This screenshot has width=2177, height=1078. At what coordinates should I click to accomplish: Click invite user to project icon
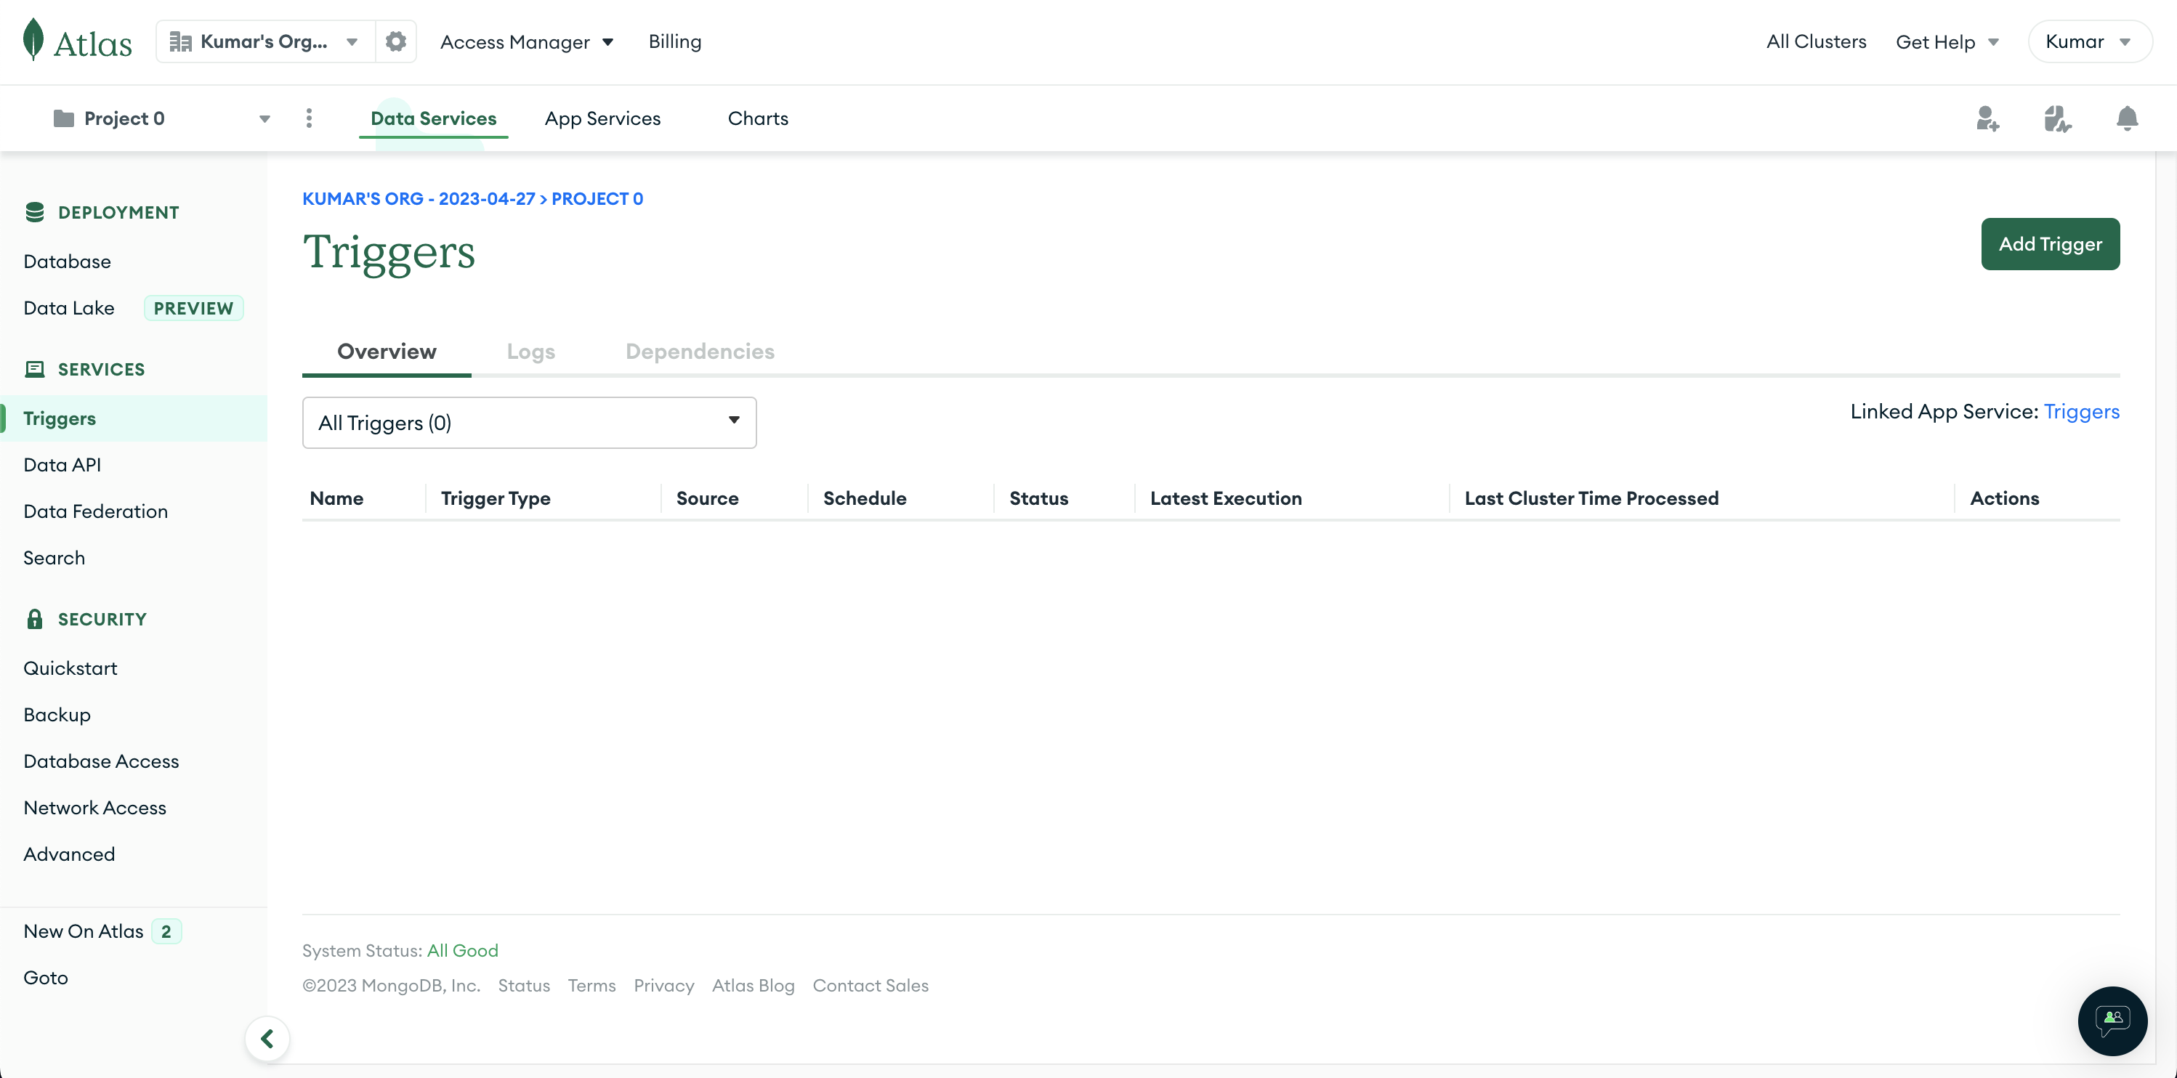[1987, 118]
